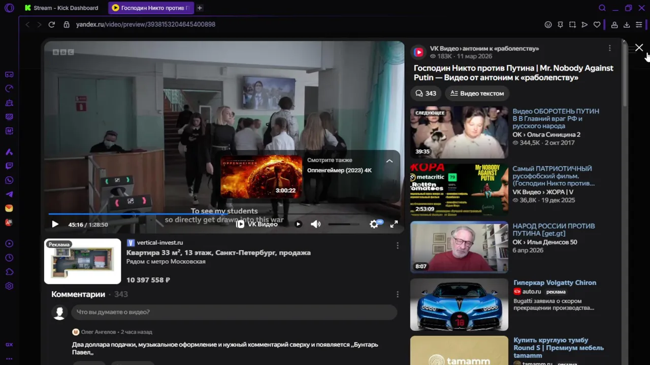Open the VK Видео channel link

[484, 49]
